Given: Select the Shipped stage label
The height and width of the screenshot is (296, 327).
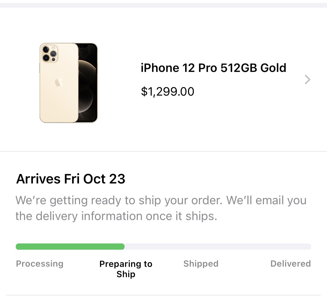Looking at the screenshot, I should pyautogui.click(x=201, y=263).
